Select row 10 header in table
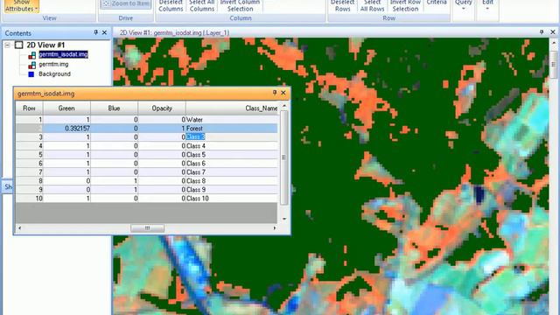 29,199
